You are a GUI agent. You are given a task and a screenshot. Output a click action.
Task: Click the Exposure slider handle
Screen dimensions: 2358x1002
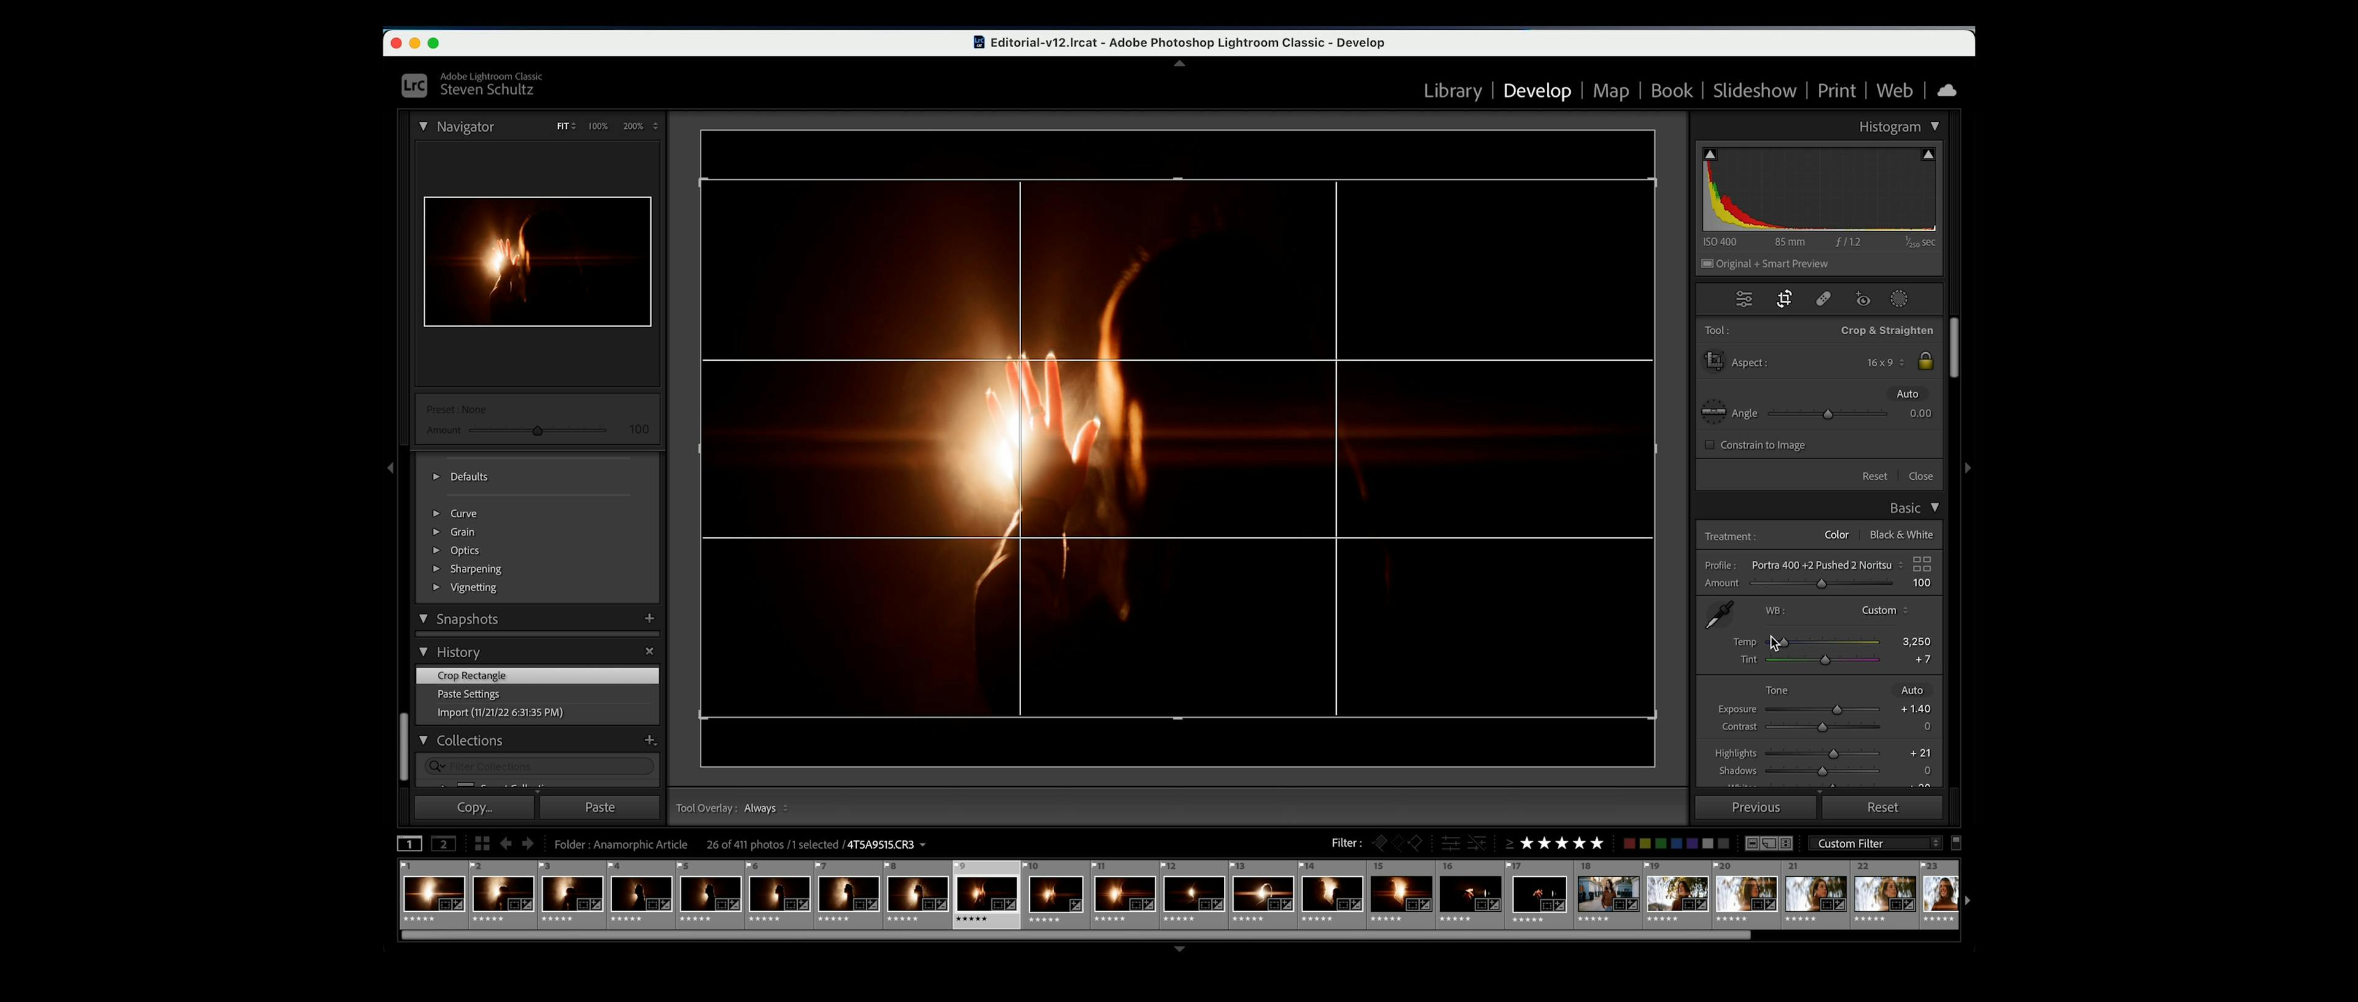[x=1836, y=709]
